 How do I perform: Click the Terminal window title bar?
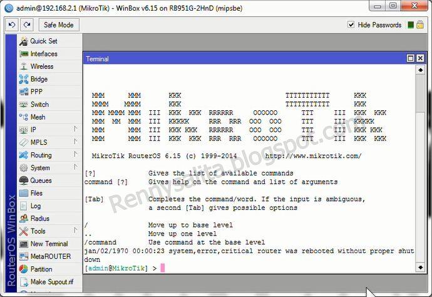click(x=245, y=58)
